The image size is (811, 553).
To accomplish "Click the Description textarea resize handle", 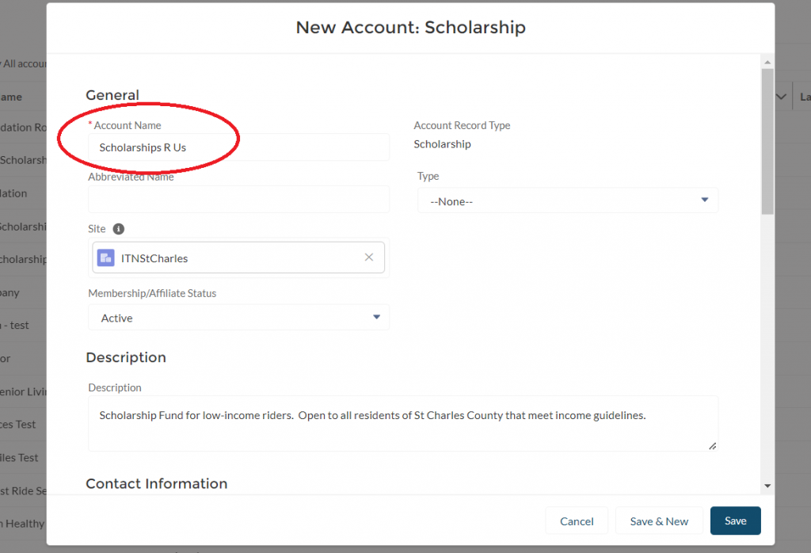I will 712,446.
